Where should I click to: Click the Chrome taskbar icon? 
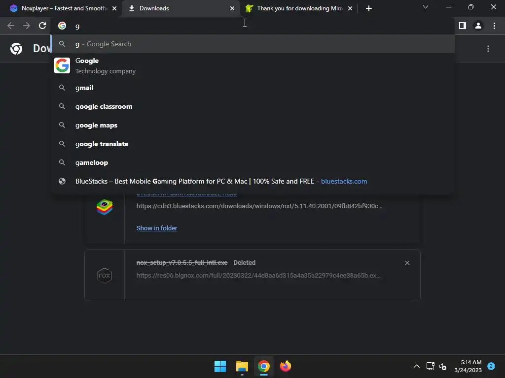[263, 366]
